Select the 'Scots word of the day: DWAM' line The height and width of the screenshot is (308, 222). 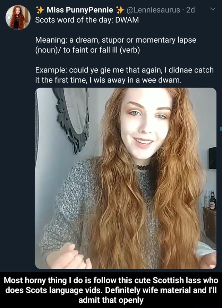pyautogui.click(x=87, y=20)
